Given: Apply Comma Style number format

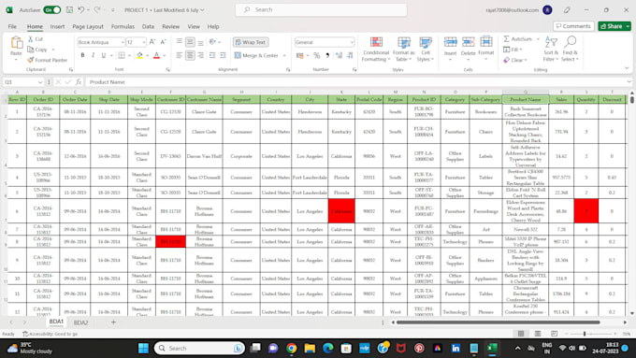Looking at the screenshot, I should (327, 55).
